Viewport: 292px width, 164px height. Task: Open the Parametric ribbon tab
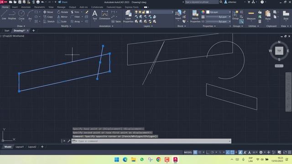point(40,7)
